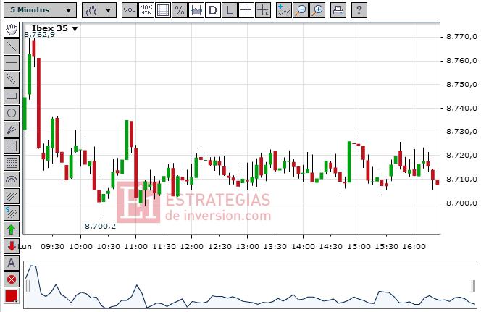481x312 pixels.
Task: Print the chart with the printer icon
Action: pos(338,10)
